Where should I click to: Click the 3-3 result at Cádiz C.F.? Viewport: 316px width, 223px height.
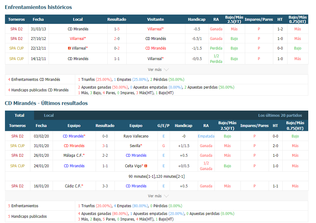click(x=105, y=186)
